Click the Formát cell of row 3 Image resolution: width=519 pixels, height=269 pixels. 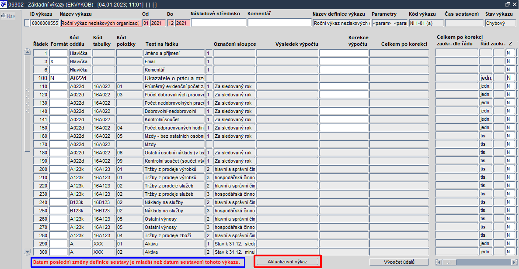(59, 61)
